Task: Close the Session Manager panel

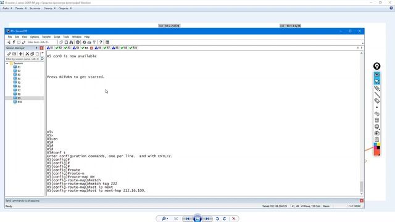Action: (41, 48)
